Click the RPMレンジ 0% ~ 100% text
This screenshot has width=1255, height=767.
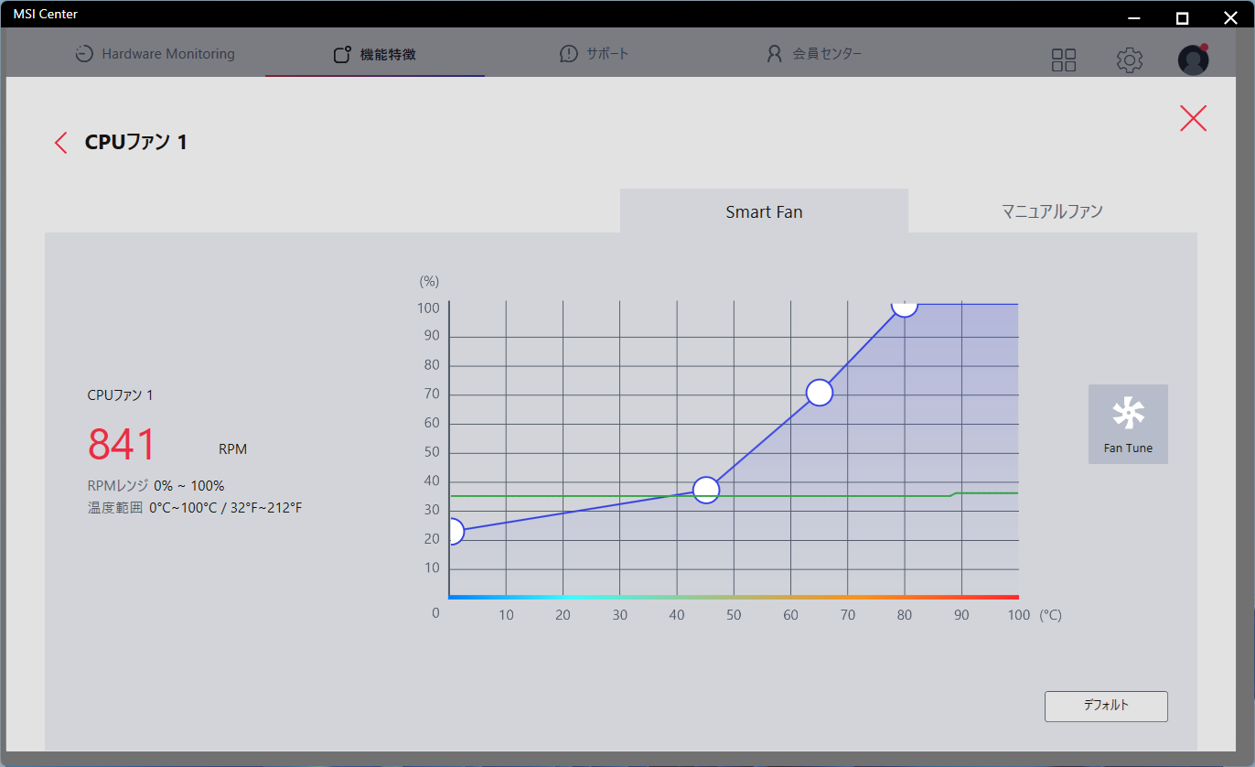click(156, 486)
